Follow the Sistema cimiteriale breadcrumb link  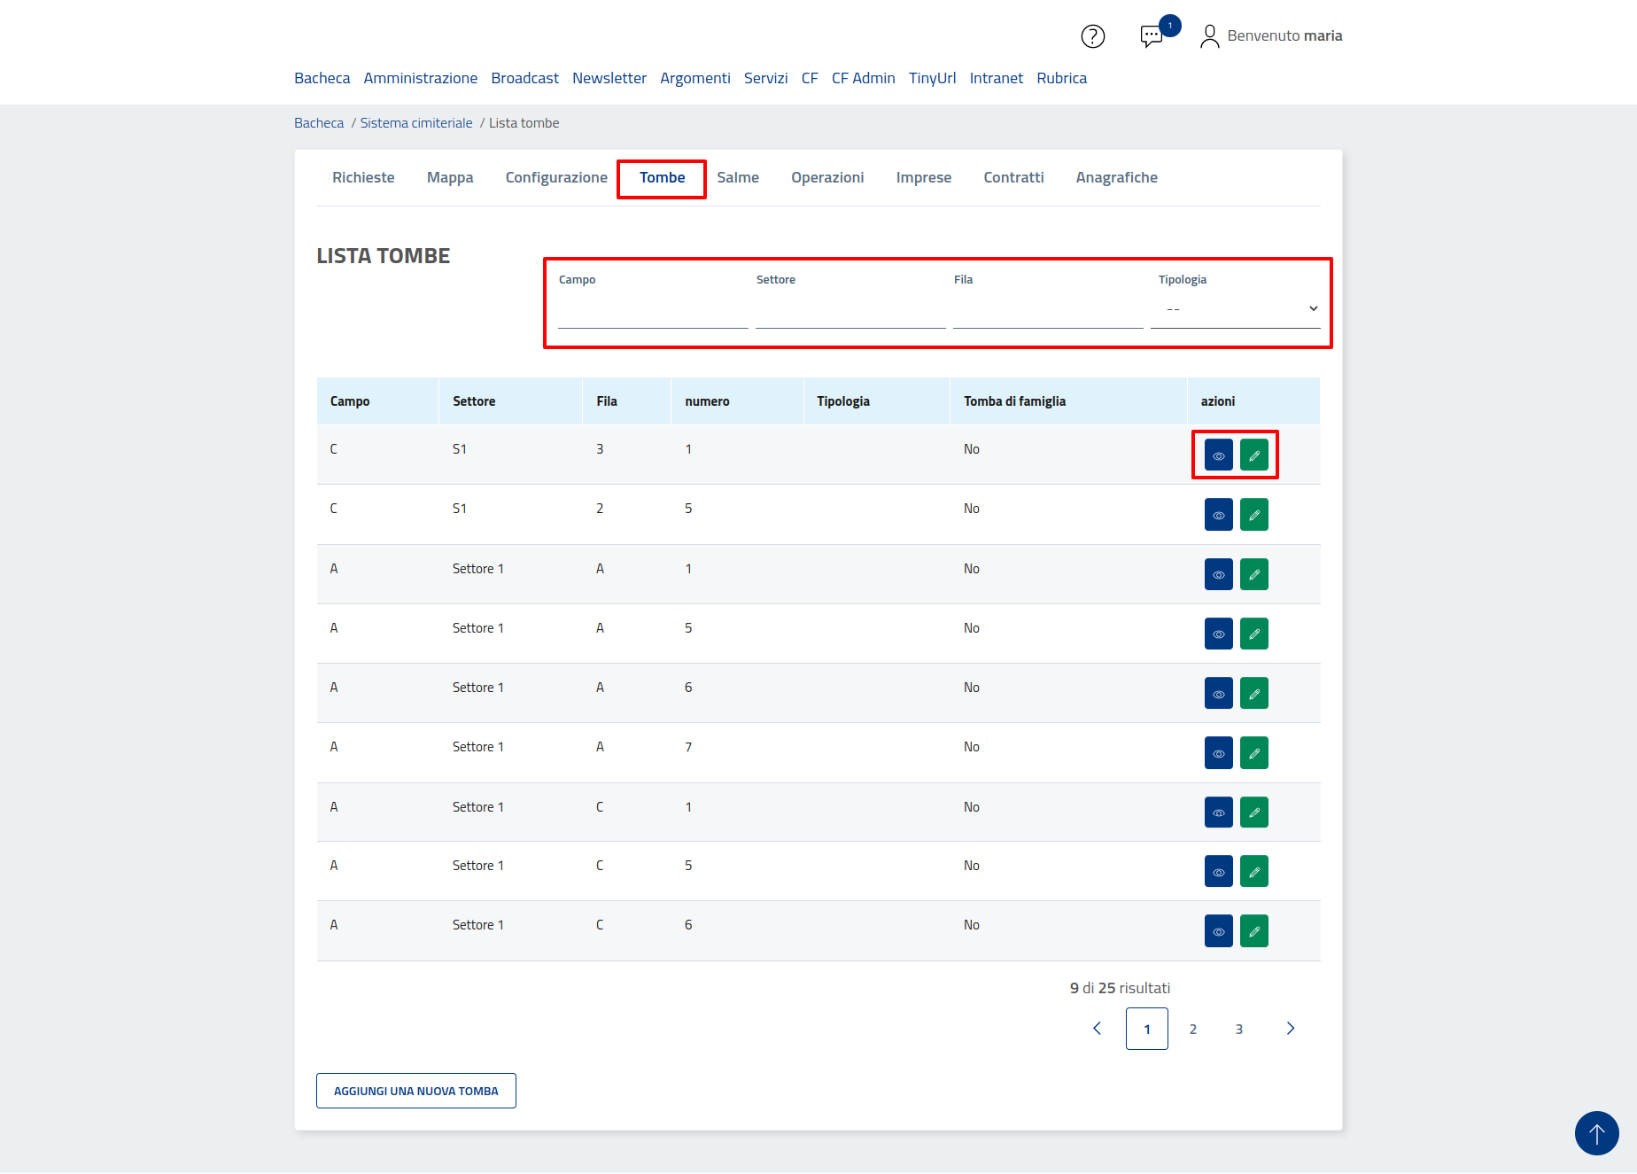coord(415,123)
